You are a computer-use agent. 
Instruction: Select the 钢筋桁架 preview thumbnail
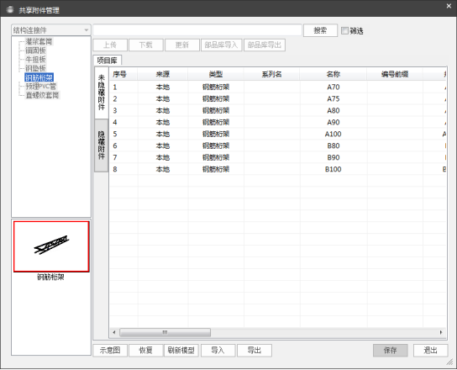[51, 246]
